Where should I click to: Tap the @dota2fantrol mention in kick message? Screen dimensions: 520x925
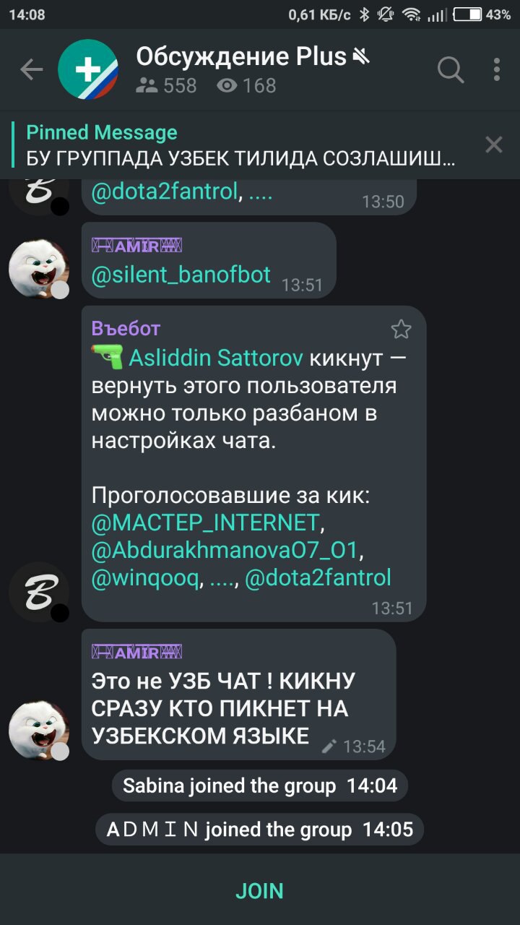click(x=318, y=577)
